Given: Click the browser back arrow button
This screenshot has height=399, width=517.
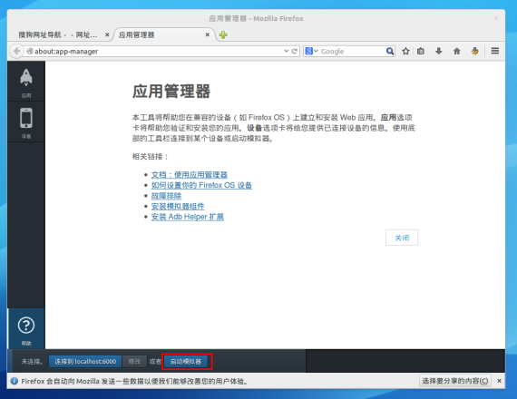Looking at the screenshot, I should [16, 51].
